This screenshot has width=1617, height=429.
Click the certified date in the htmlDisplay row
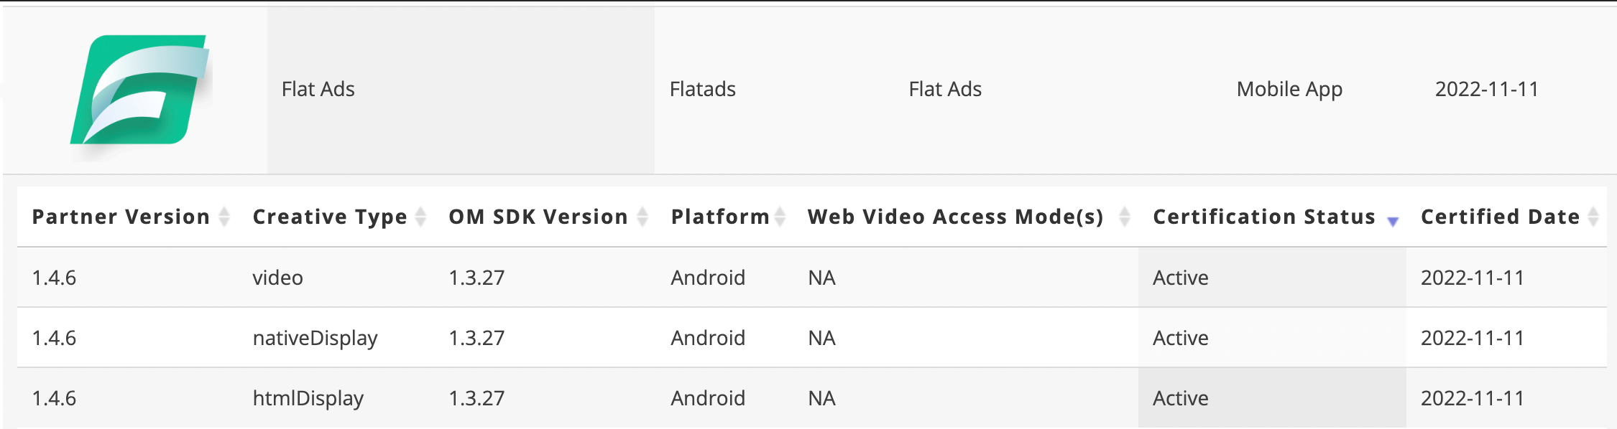click(x=1473, y=398)
